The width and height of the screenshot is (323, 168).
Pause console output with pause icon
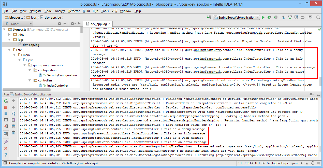(6, 114)
